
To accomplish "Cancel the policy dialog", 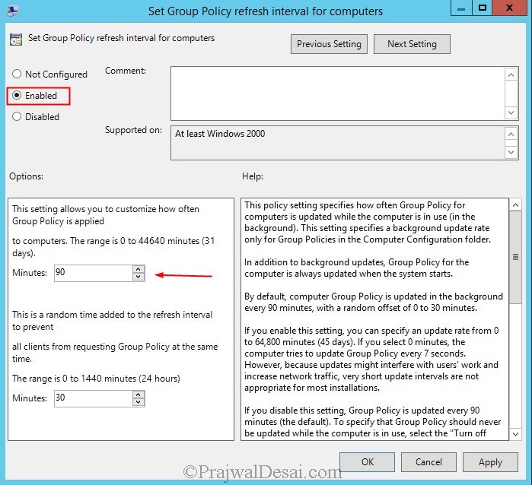I will pos(428,462).
